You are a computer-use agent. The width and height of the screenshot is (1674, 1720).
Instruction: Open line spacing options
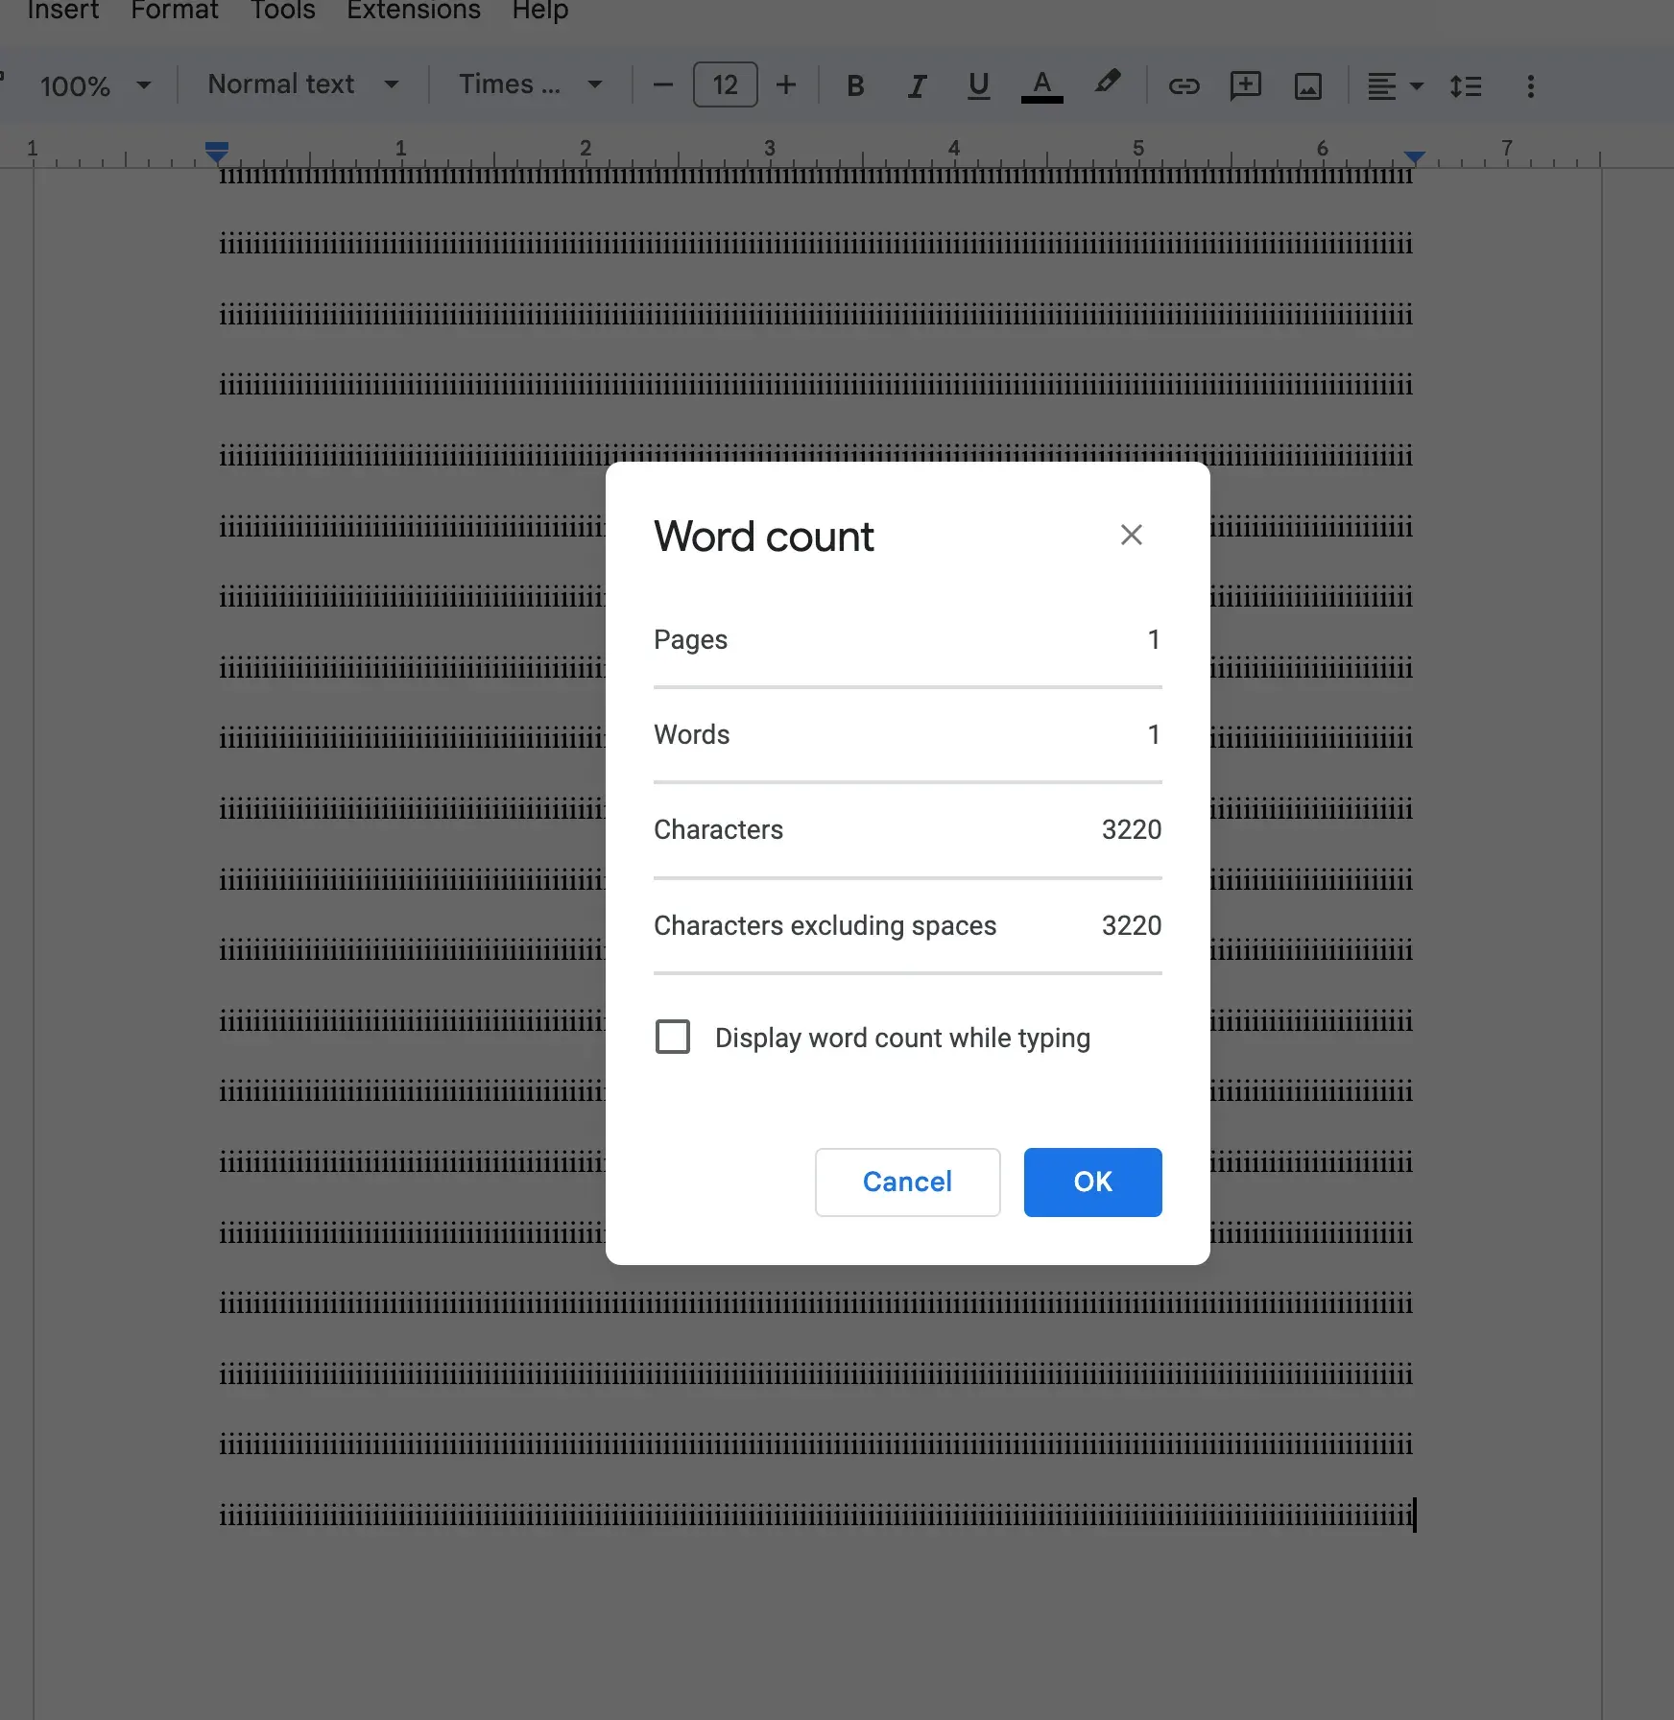tap(1467, 85)
